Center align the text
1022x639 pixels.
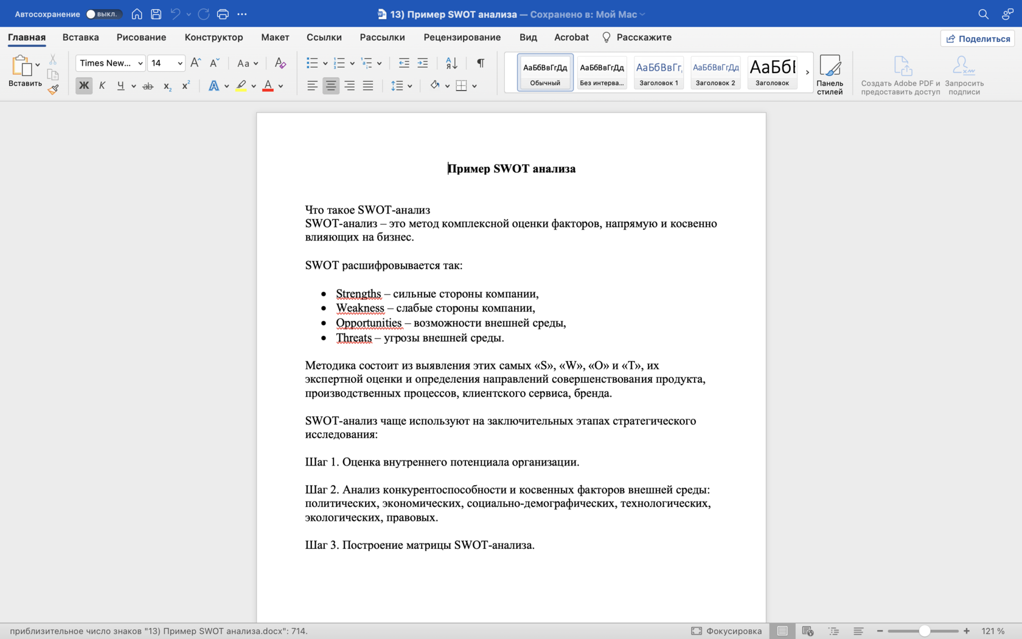click(x=331, y=86)
